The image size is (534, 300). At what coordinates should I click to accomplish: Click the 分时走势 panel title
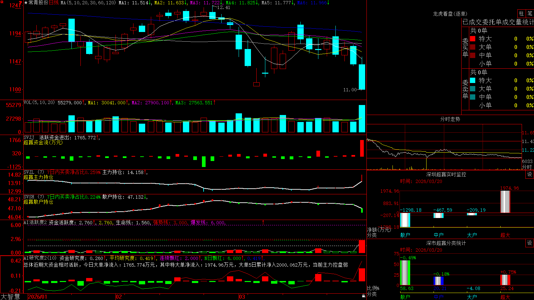[x=450, y=119]
